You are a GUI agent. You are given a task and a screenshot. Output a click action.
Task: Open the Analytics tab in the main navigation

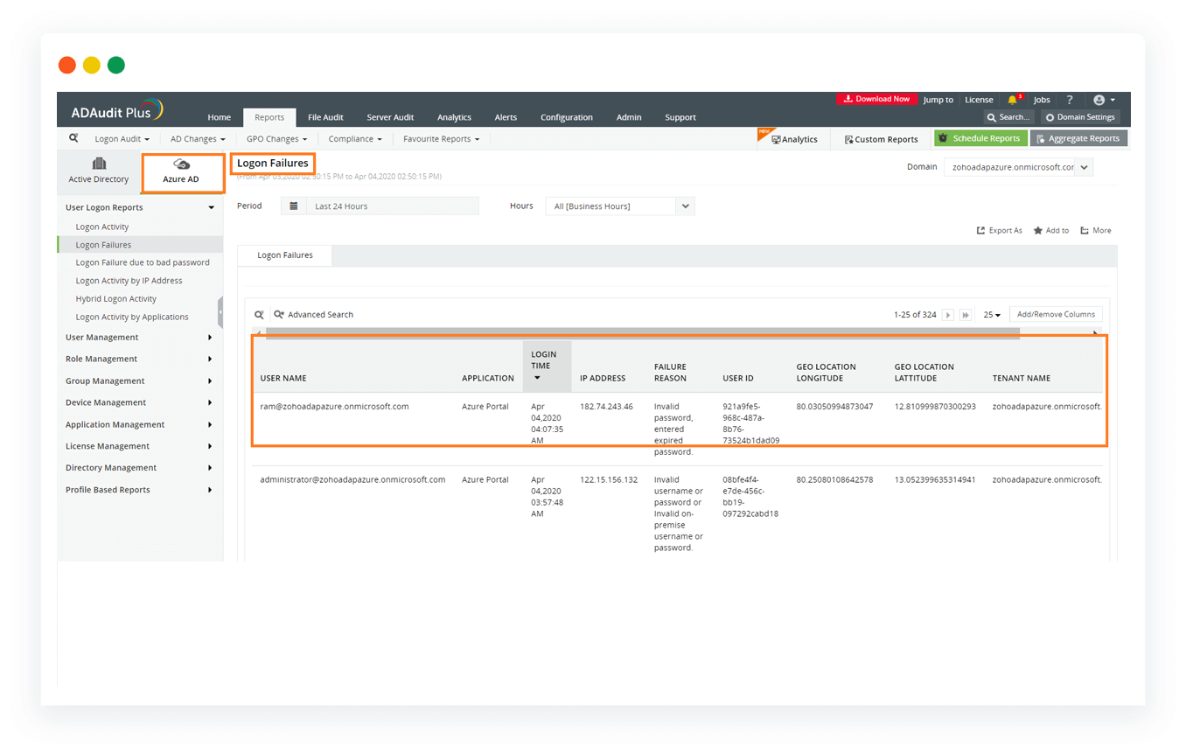click(454, 117)
